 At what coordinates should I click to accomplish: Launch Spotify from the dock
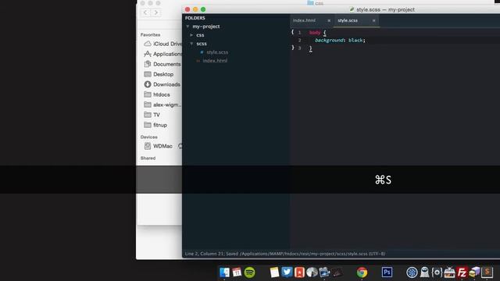pyautogui.click(x=249, y=272)
